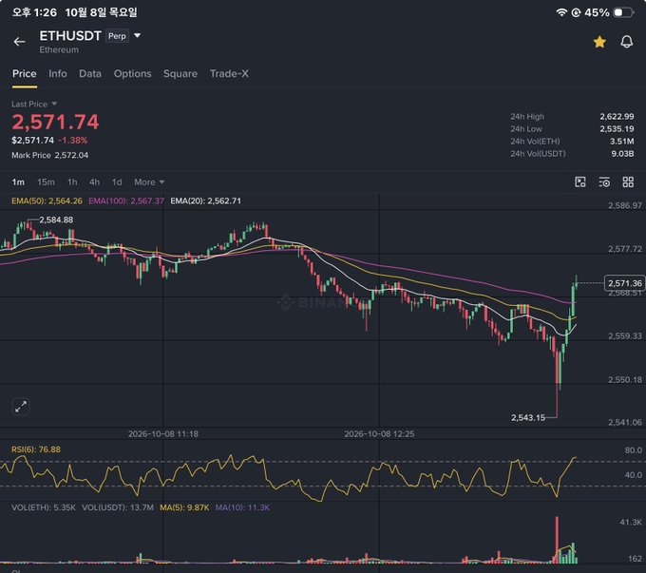Click the 24h Vol(USDT) value 9.03B
Screen dimensions: 646x573
coord(622,154)
